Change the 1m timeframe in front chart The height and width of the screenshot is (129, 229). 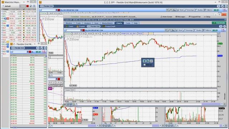173,30
